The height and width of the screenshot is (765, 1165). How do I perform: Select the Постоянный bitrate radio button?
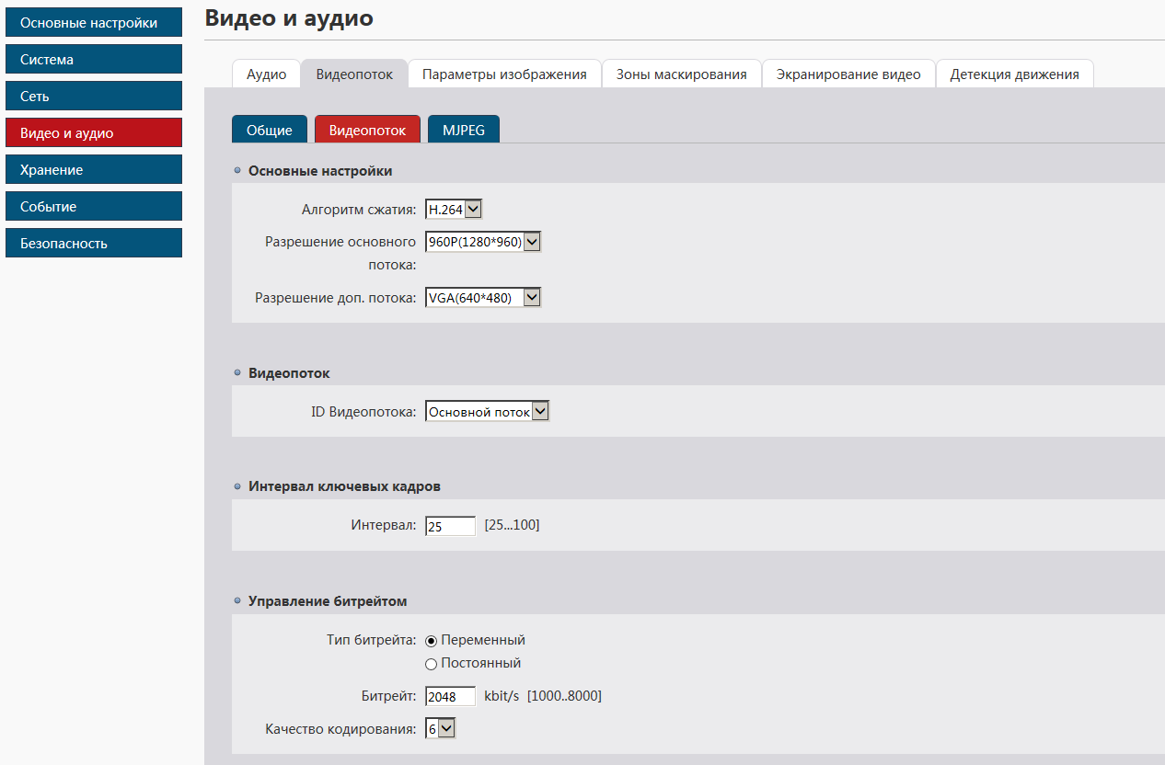click(432, 664)
